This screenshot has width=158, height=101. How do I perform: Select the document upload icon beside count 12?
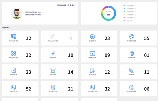[x=92, y=70]
